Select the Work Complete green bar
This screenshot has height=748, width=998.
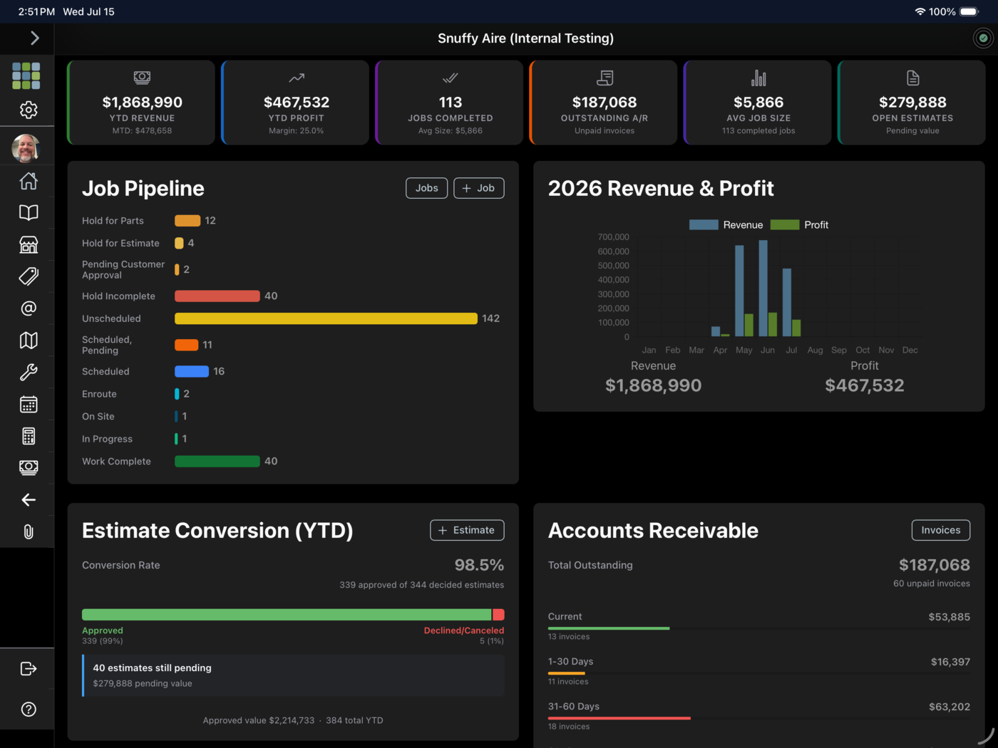point(217,461)
